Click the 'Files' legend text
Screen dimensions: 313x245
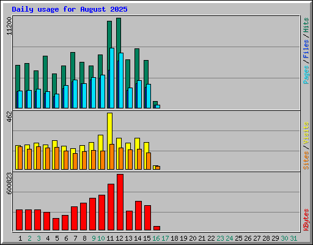306,49
